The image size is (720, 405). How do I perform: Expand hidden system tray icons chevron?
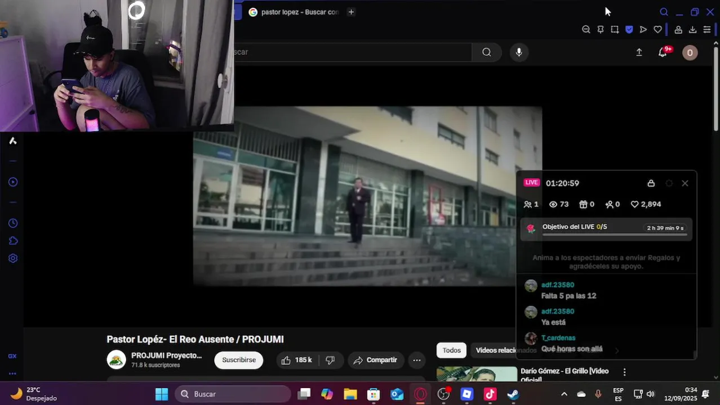point(564,394)
